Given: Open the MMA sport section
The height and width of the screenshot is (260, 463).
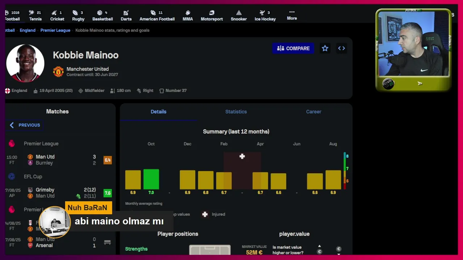Looking at the screenshot, I should [x=188, y=16].
